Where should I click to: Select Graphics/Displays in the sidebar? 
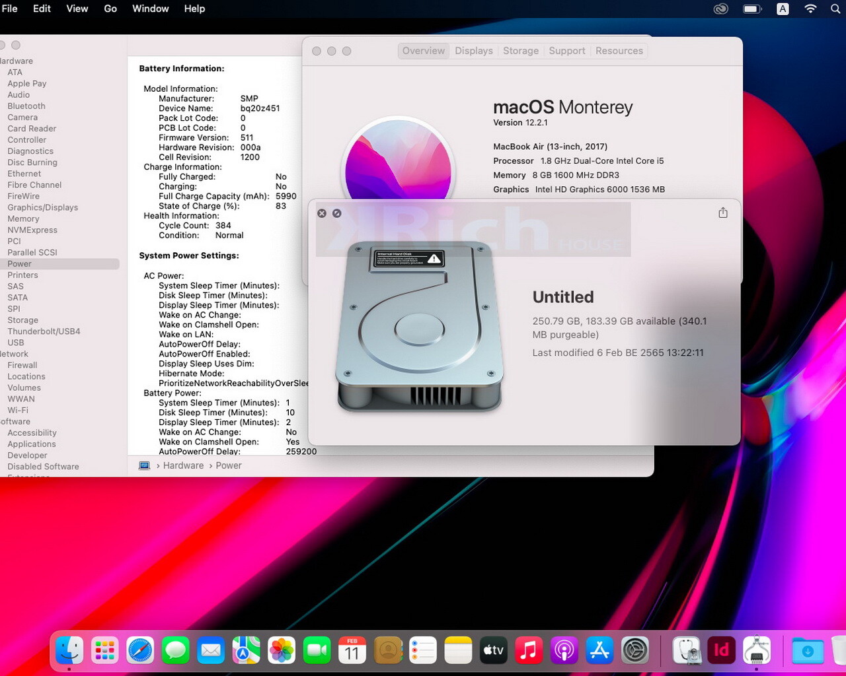tap(43, 208)
